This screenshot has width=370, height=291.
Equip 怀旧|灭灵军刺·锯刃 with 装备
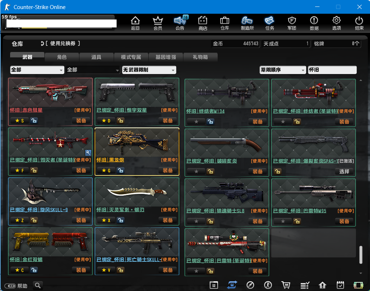(x=167, y=221)
